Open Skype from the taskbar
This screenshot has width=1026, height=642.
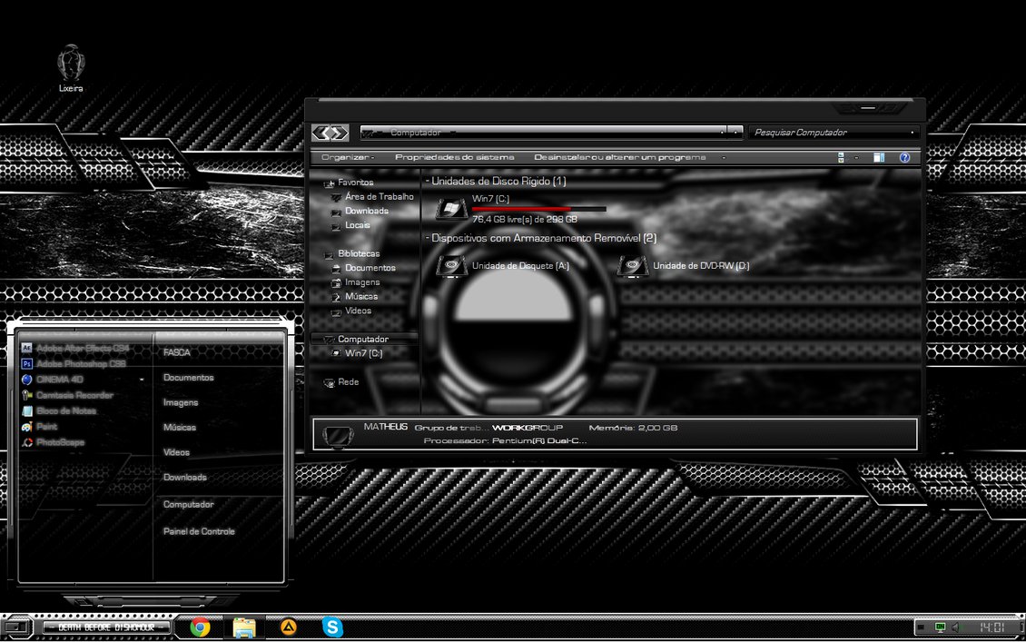(333, 627)
